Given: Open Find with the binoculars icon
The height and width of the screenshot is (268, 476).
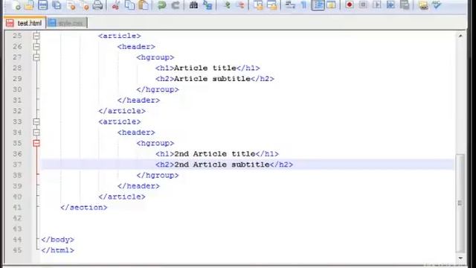Looking at the screenshot, I should pyautogui.click(x=193, y=5).
